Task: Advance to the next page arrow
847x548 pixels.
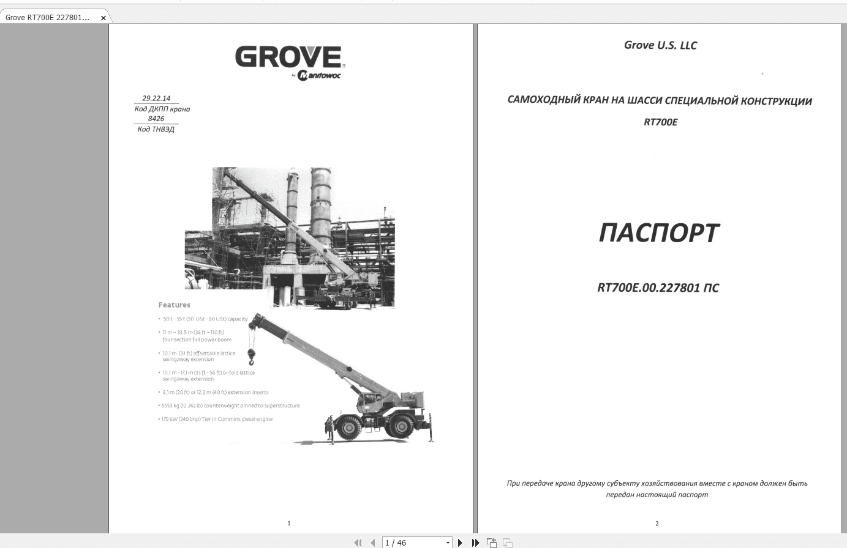Action: click(461, 542)
